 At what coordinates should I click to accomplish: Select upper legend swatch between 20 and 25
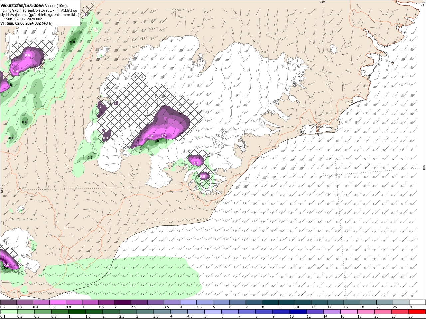pyautogui.click(x=385, y=302)
